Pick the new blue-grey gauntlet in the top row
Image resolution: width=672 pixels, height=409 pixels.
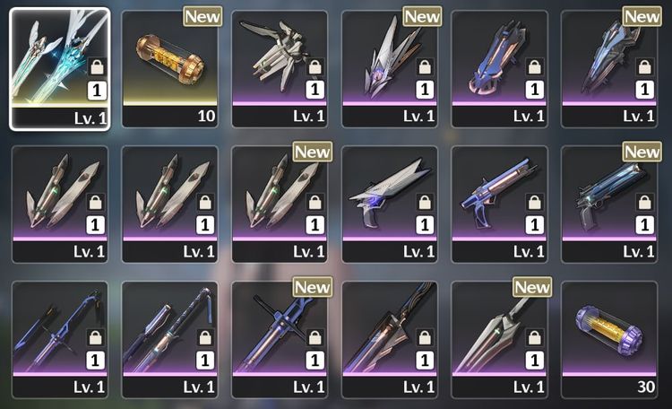tap(609, 69)
